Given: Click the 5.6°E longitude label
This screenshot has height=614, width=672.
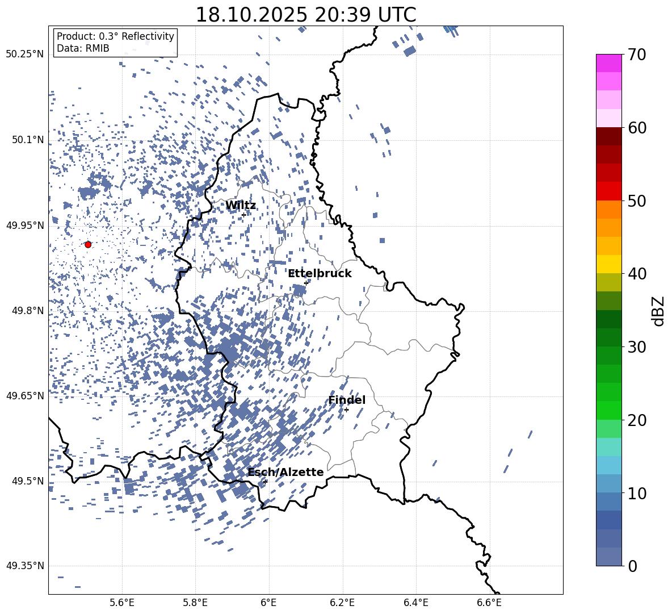Looking at the screenshot, I should (x=122, y=603).
